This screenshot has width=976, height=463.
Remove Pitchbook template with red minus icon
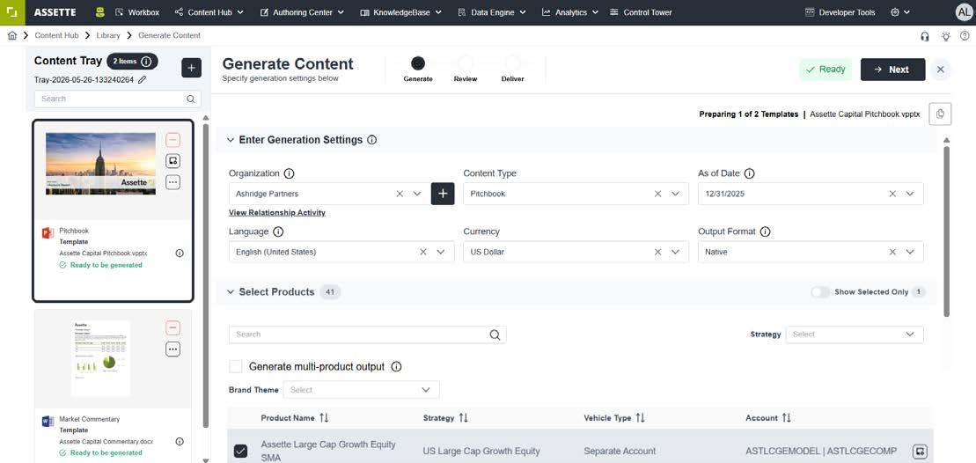tap(173, 140)
